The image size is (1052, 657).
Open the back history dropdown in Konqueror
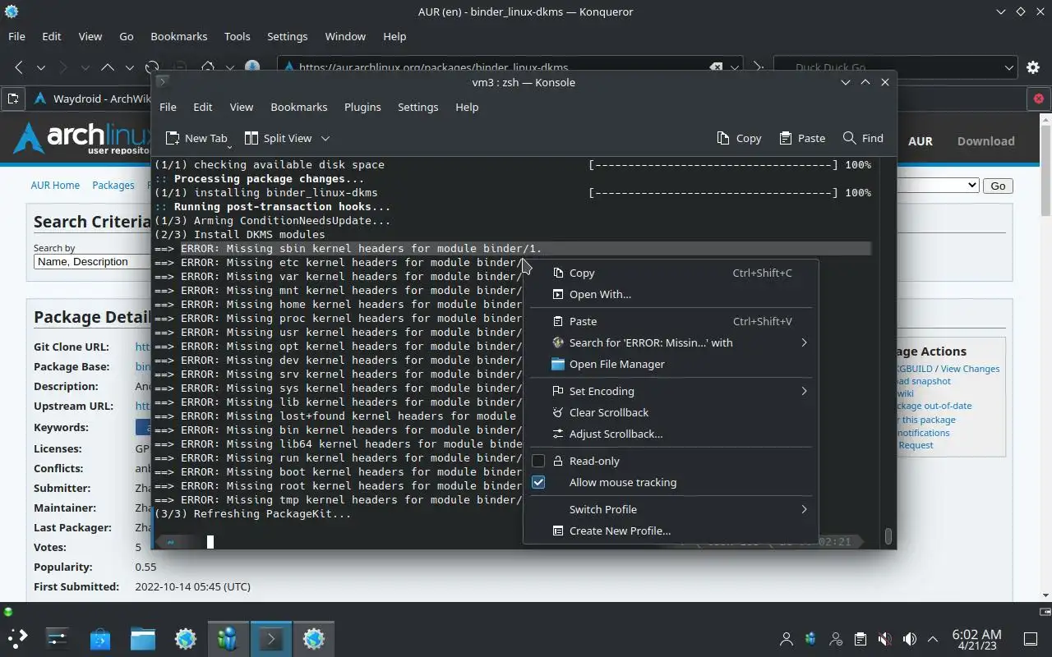coord(40,67)
